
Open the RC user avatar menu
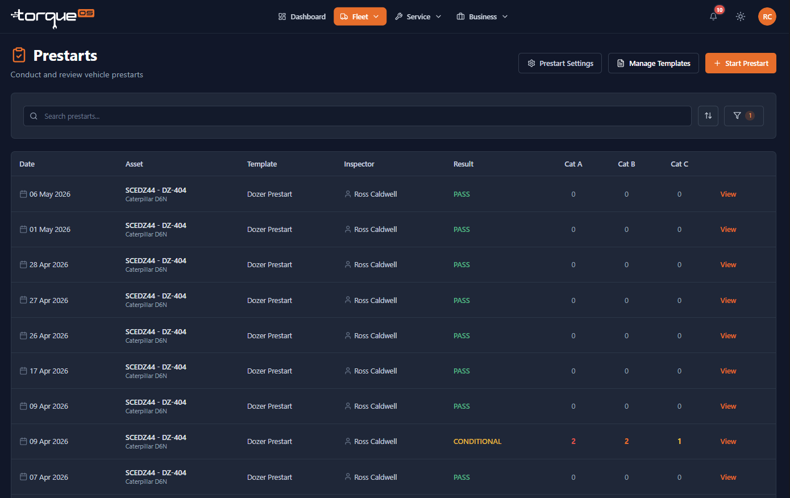pos(767,16)
